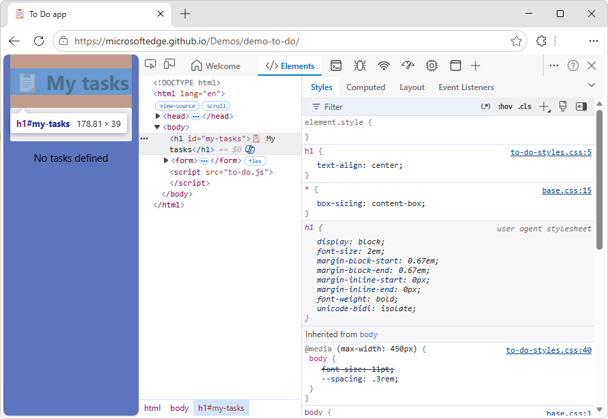The width and height of the screenshot is (608, 419).
Task: Open the Console tool icon
Action: click(x=336, y=66)
